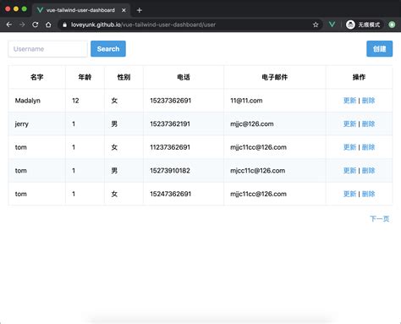Click 删除 for Madalyn row

click(368, 101)
